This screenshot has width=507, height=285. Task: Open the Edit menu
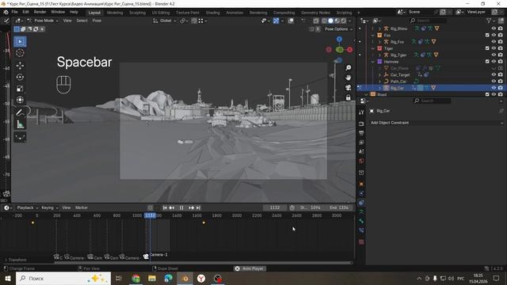pos(25,12)
